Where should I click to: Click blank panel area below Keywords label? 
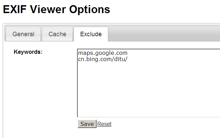[38, 90]
